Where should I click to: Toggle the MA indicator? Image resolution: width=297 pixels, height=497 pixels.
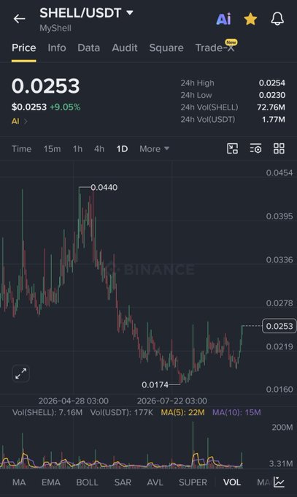pyautogui.click(x=19, y=482)
